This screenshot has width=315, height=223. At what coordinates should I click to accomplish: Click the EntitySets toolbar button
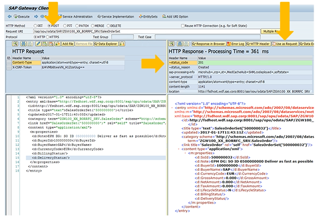pyautogui.click(x=148, y=16)
